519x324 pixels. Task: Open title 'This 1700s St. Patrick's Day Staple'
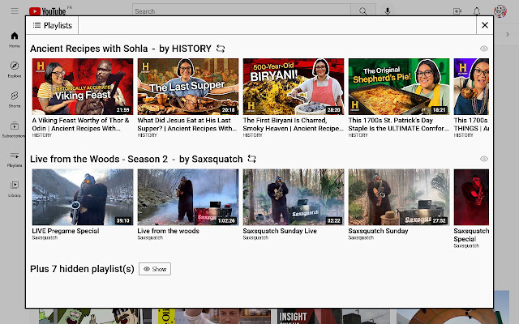point(398,124)
